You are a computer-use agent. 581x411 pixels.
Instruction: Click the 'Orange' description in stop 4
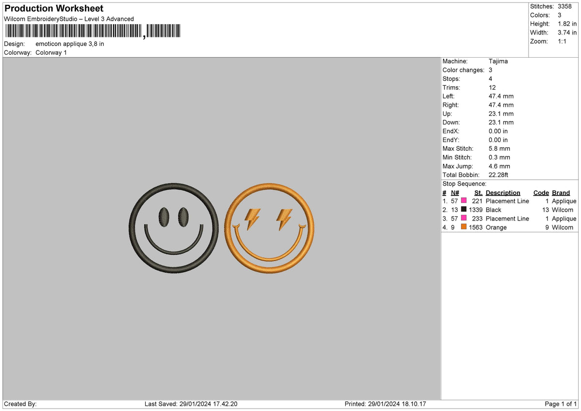coord(496,227)
